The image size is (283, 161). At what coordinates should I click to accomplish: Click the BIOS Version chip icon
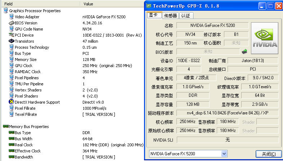point(12,23)
